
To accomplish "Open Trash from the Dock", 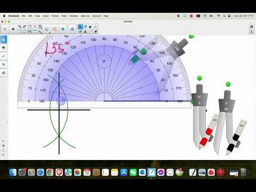I will 243,172.
